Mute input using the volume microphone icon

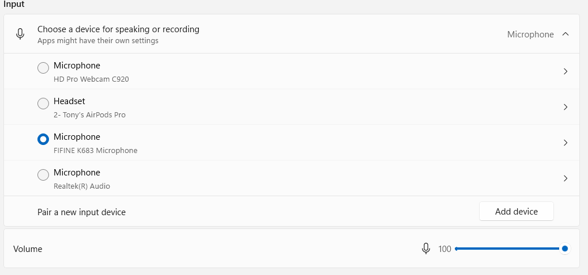coord(426,249)
